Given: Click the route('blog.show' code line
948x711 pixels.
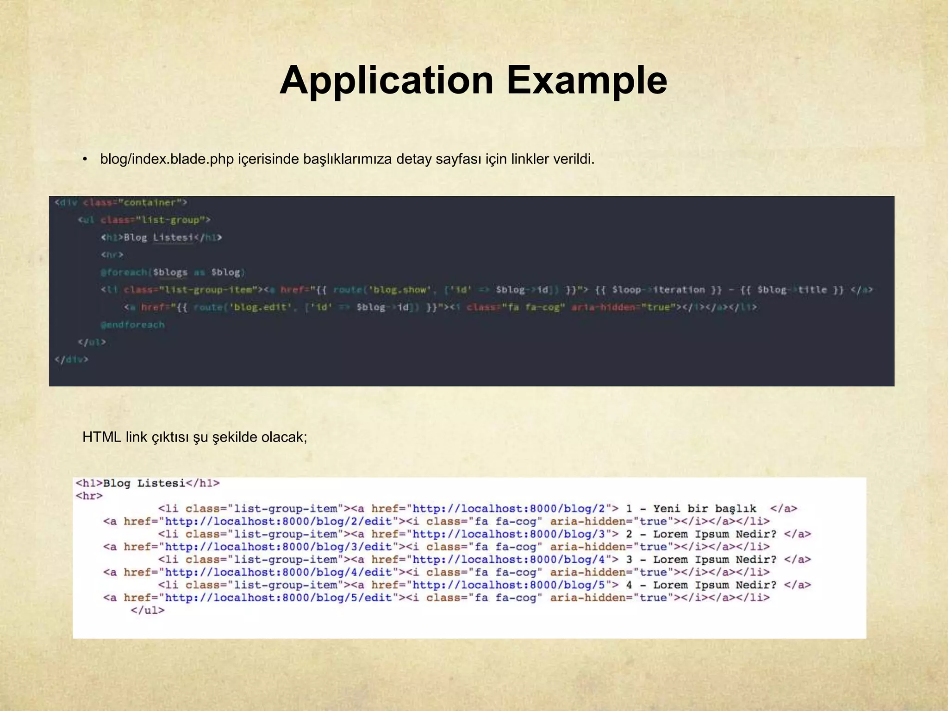Looking at the screenshot, I should (486, 290).
